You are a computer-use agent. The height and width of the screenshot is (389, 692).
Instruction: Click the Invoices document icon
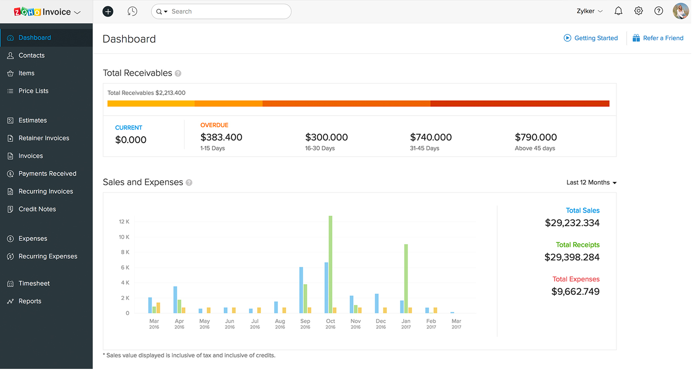10,156
